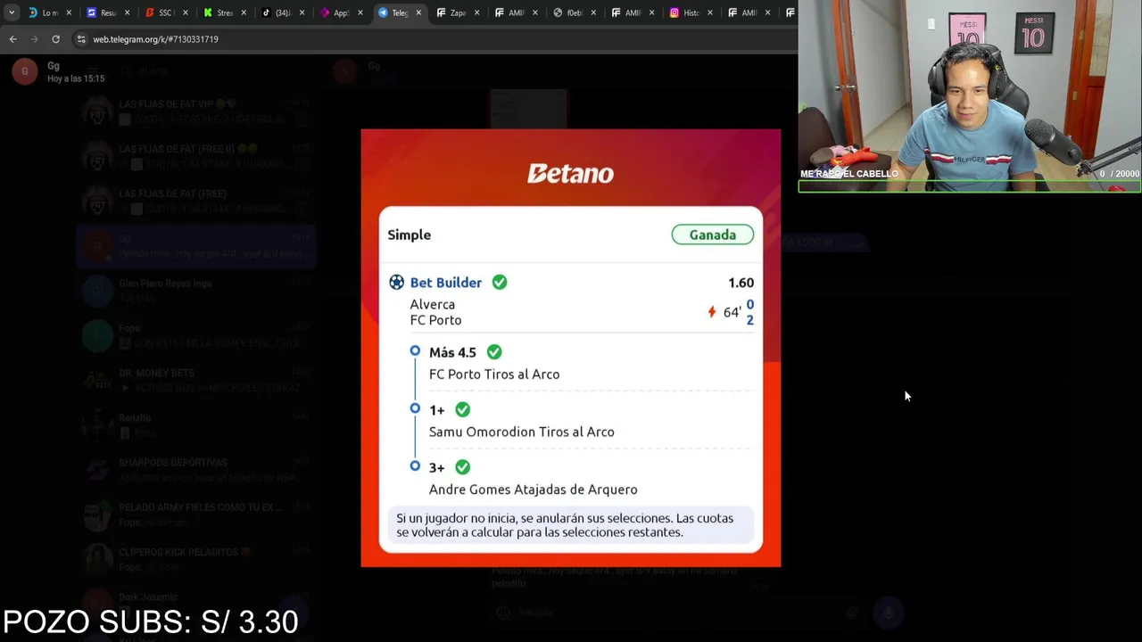Open 'LAS FIJAS DE FAT (FREE)' chat
The width and height of the screenshot is (1142, 642).
196,201
